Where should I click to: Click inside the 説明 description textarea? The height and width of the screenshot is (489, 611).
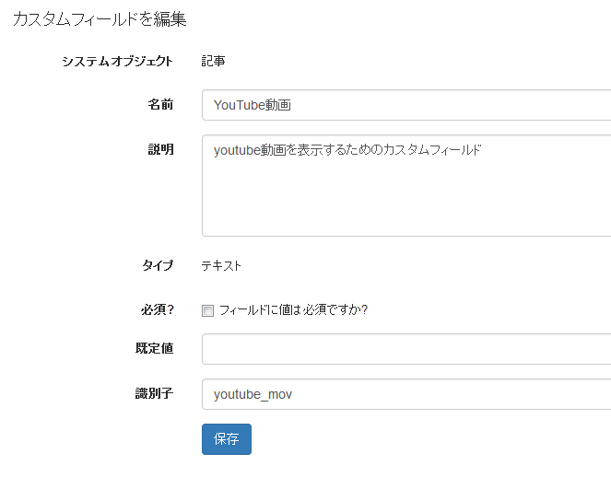406,186
